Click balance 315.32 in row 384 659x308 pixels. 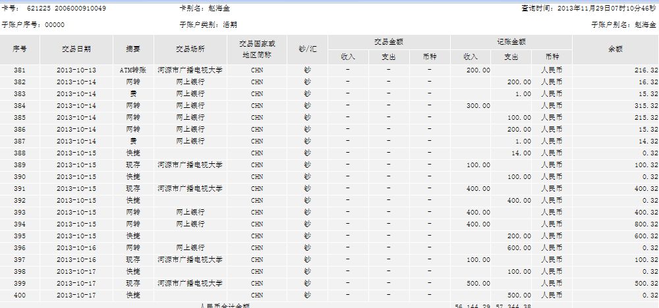pos(646,105)
